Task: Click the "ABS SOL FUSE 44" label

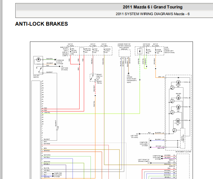Action: tap(88, 50)
